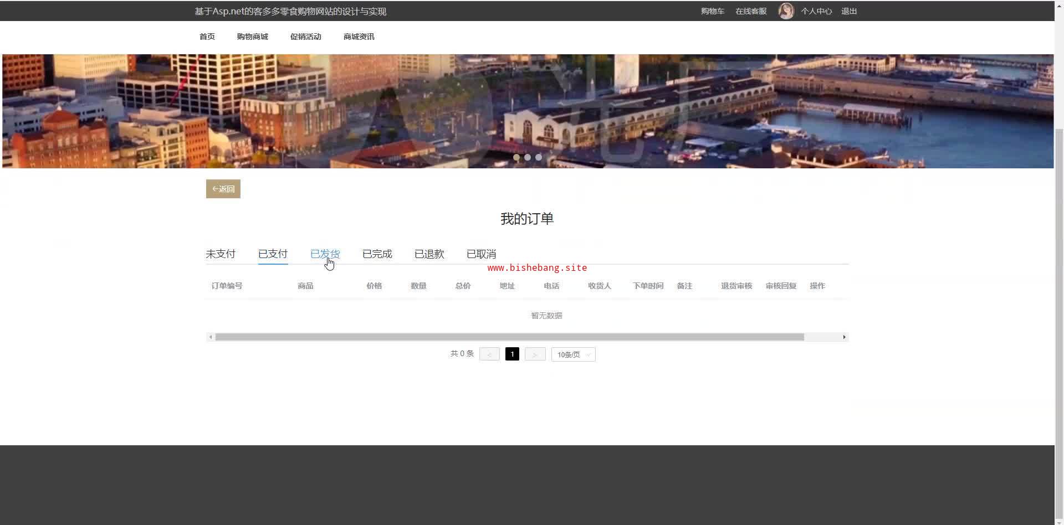Click the 返回 back button

(x=223, y=189)
